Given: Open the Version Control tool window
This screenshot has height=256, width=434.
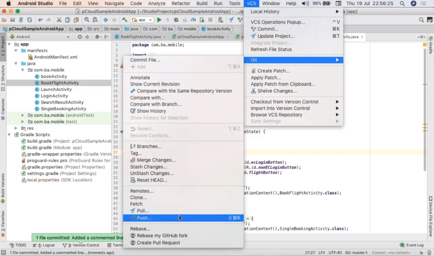Looking at the screenshot, I should coord(81,245).
